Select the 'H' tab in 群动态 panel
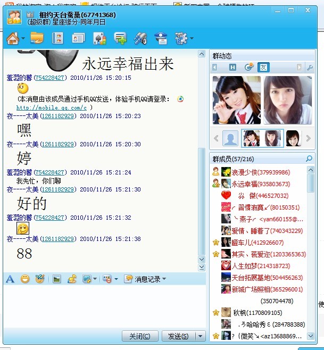 click(232, 68)
